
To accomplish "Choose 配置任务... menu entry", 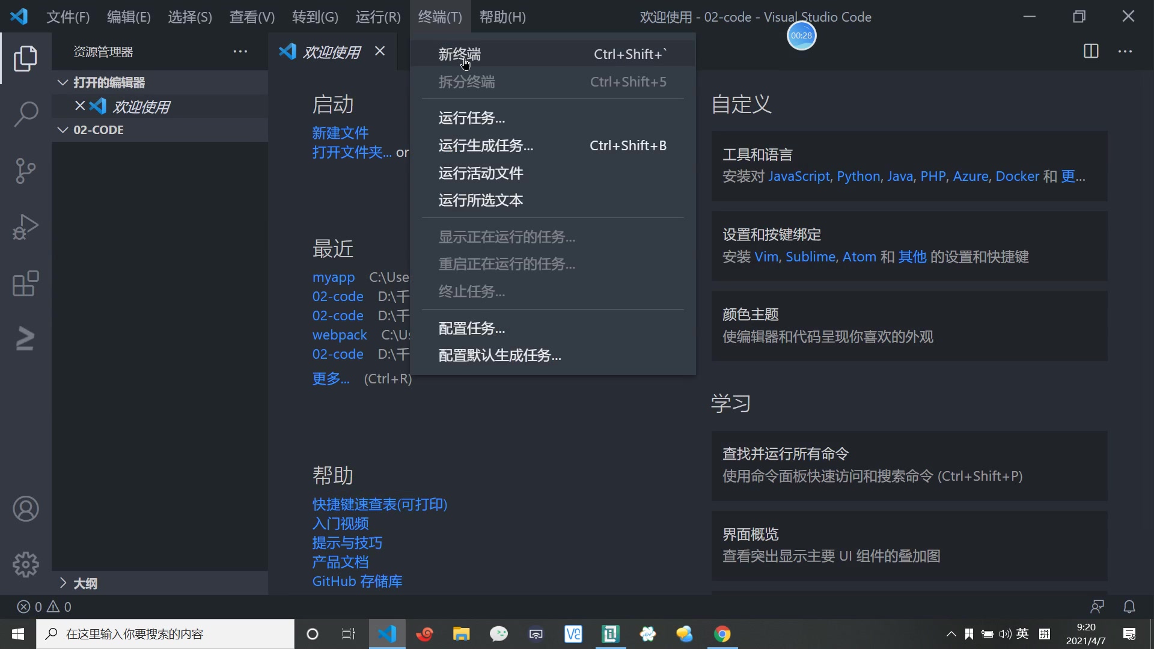I will (553, 328).
